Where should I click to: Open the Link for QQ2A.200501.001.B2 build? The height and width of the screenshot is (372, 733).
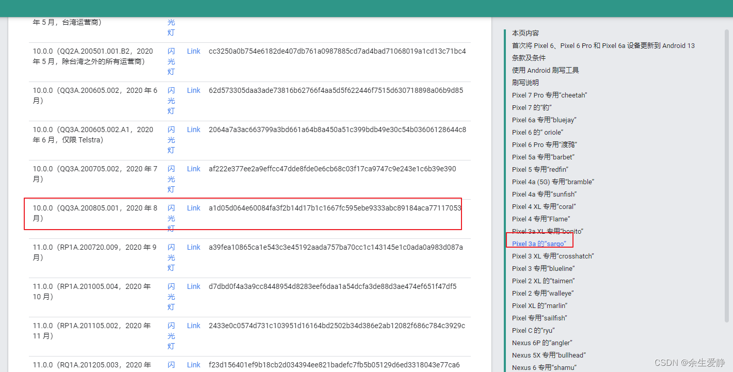[194, 51]
